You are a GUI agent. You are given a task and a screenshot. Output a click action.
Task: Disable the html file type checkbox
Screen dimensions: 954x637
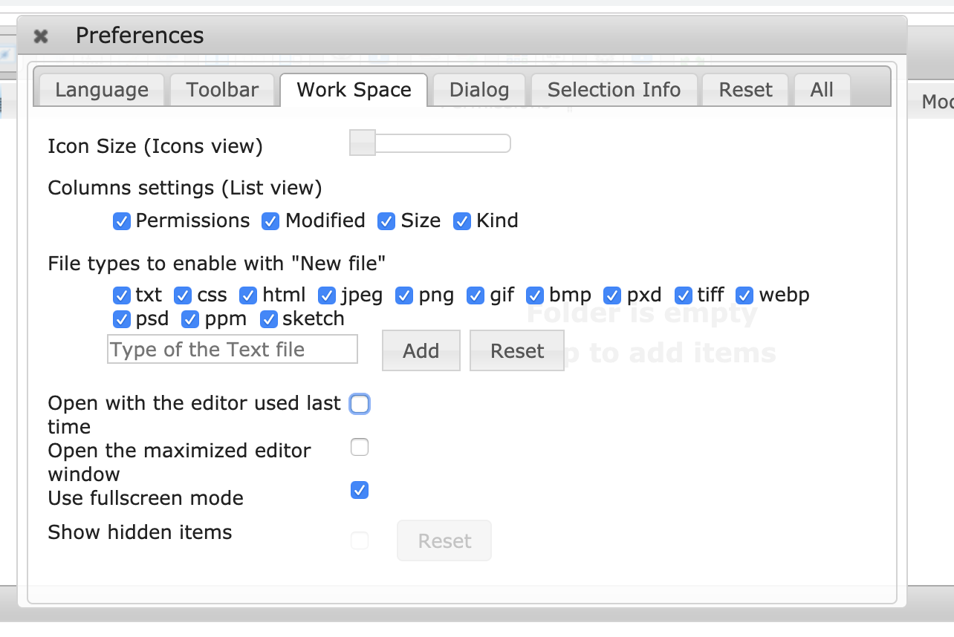coord(247,295)
